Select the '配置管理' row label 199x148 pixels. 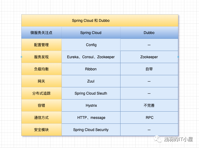[x=41, y=45]
